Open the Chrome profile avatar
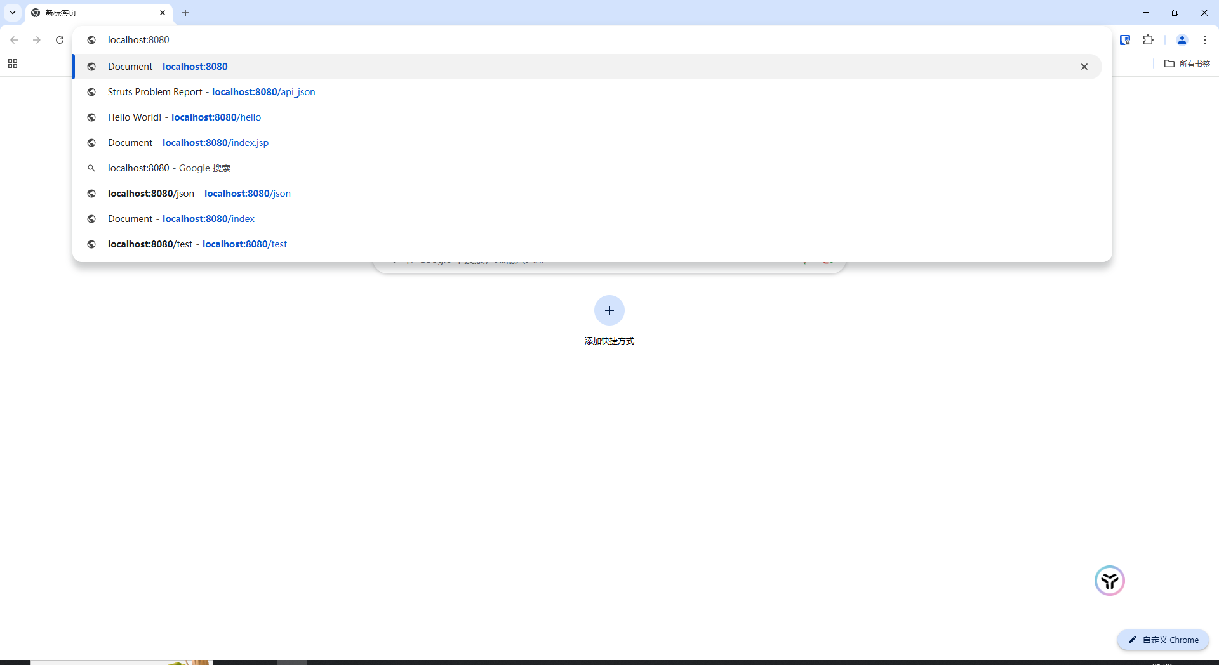Viewport: 1219px width, 665px height. (x=1182, y=40)
